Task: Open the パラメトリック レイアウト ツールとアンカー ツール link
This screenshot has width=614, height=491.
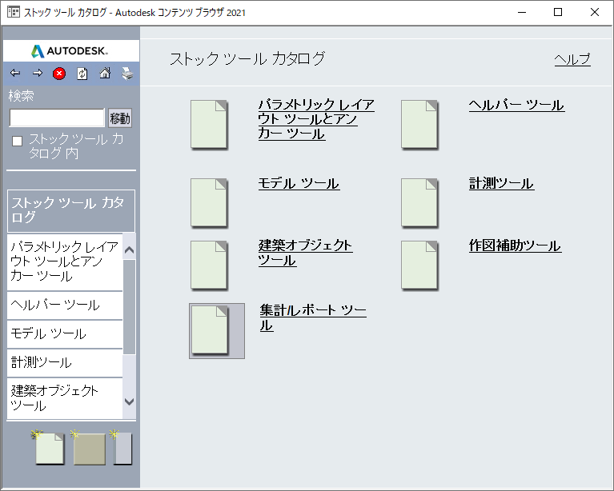Action: click(x=316, y=119)
